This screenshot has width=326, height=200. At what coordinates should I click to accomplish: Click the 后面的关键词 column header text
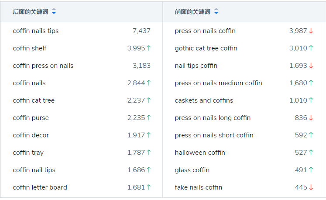31,12
